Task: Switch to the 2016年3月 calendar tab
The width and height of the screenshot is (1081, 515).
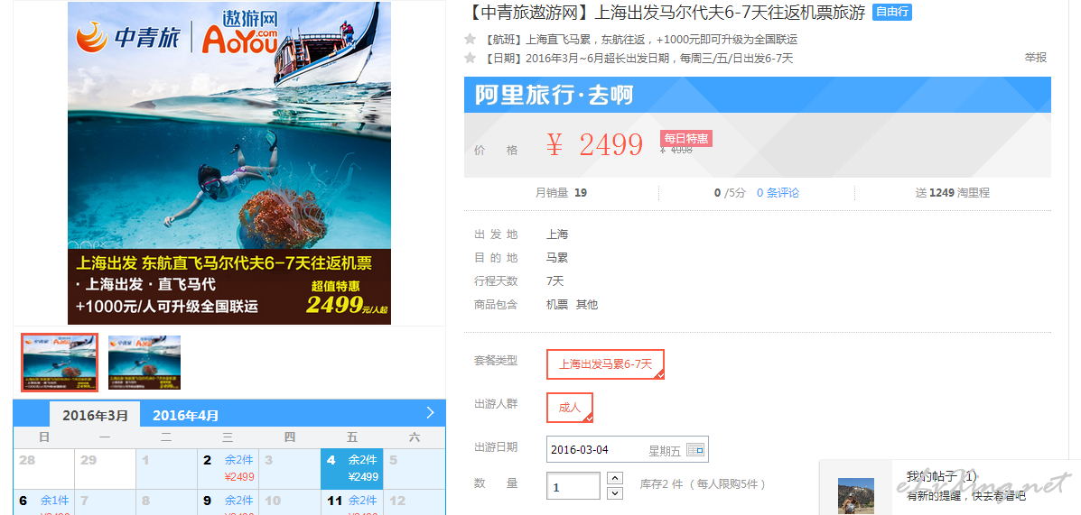Action: click(x=95, y=415)
